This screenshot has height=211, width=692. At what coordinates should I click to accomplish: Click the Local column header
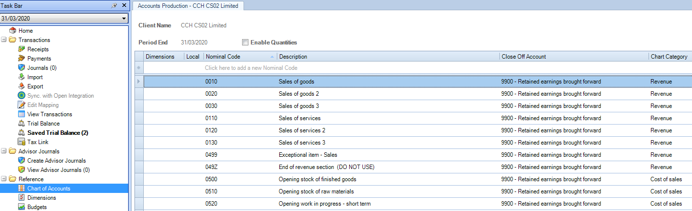tap(194, 57)
